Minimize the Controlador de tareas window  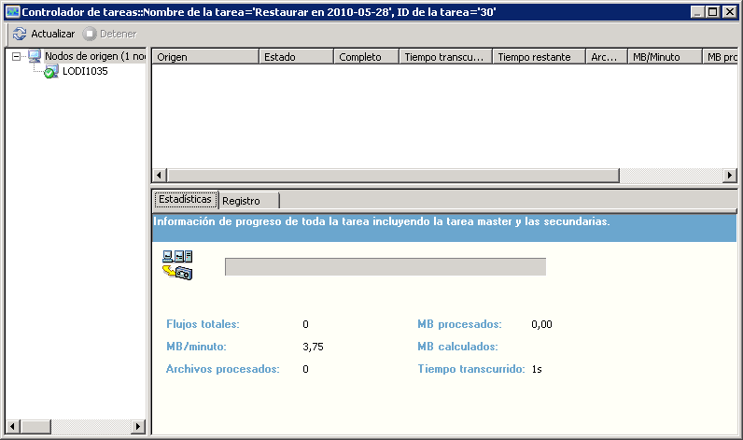pos(697,12)
